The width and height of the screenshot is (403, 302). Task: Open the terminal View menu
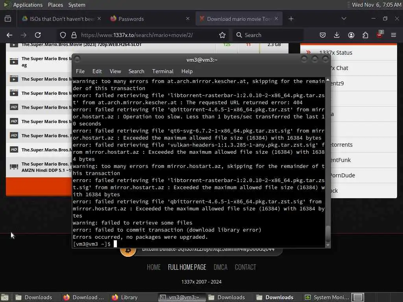[x=115, y=72]
